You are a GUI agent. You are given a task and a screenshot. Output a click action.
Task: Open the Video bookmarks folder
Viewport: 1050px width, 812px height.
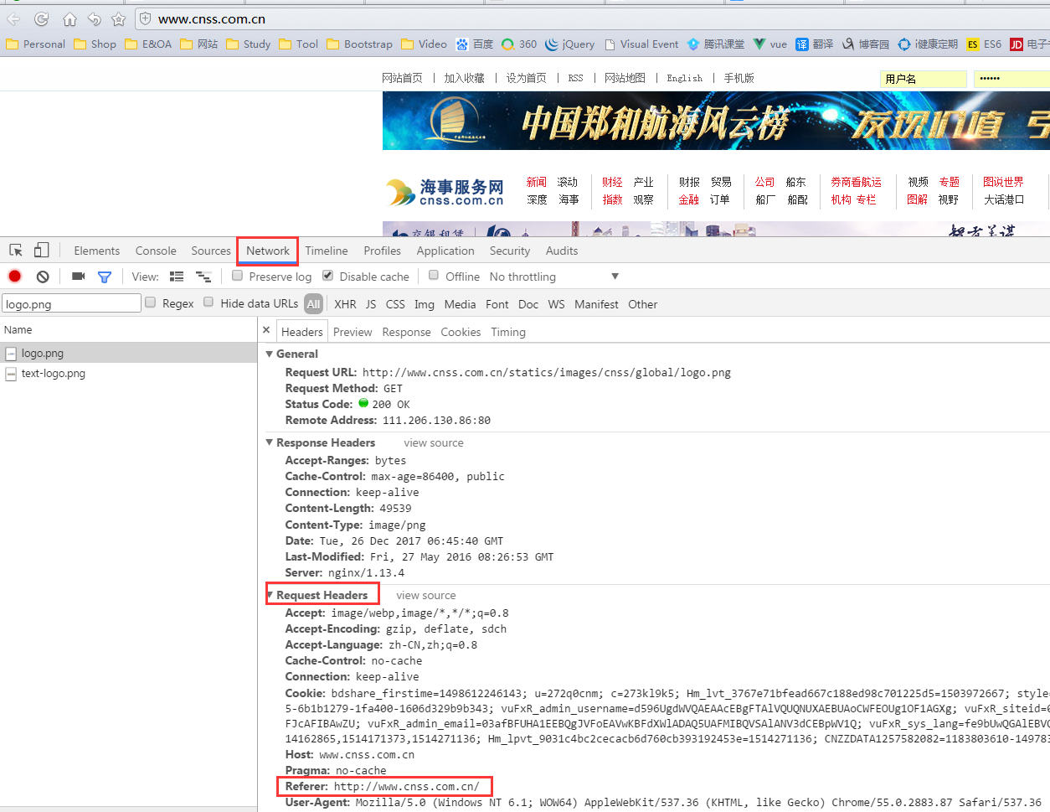424,44
